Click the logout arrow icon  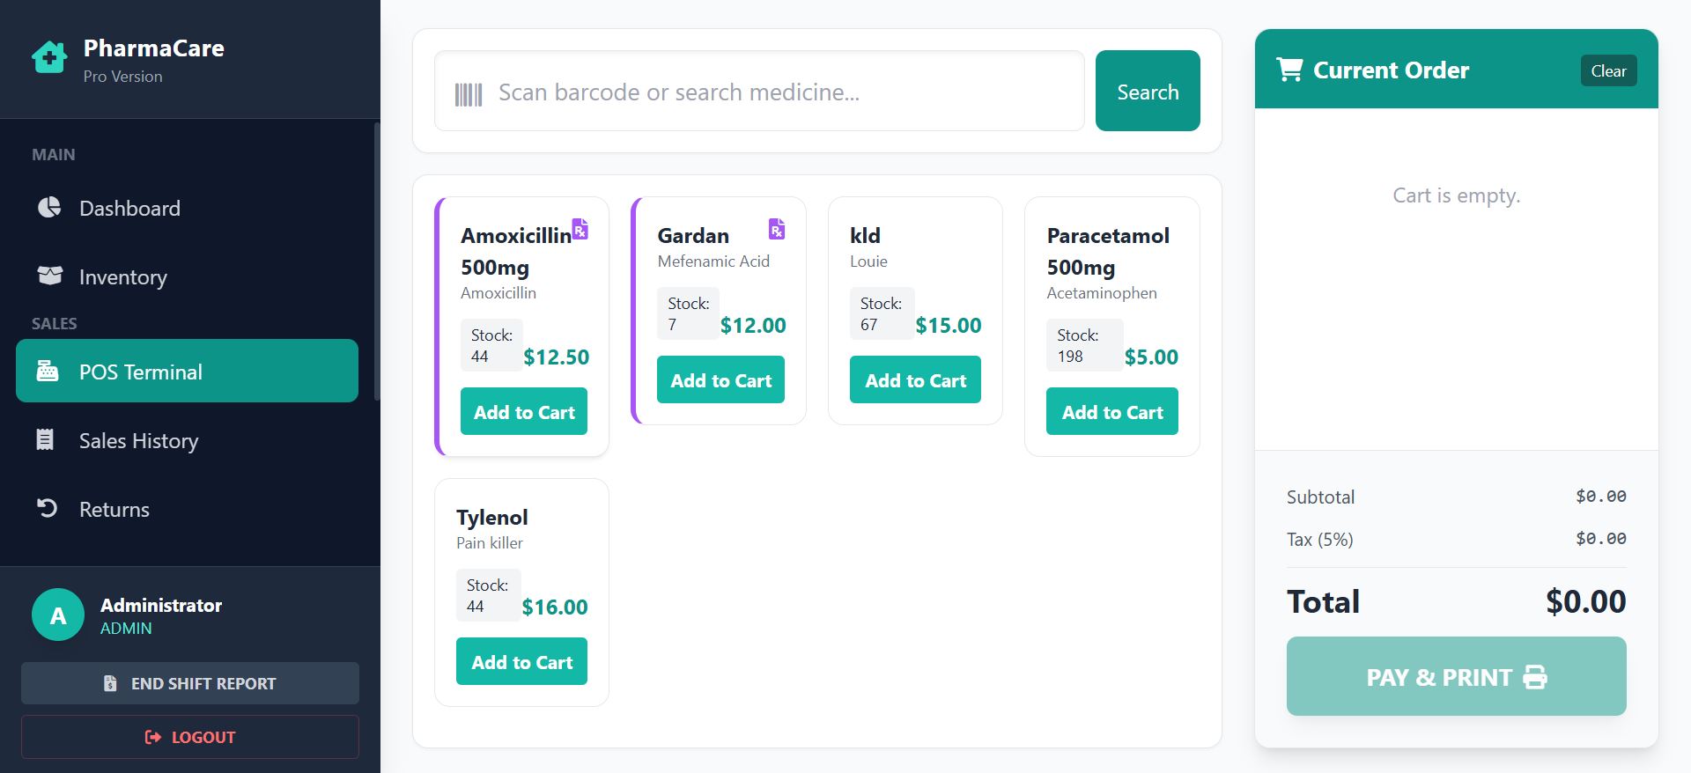[153, 737]
